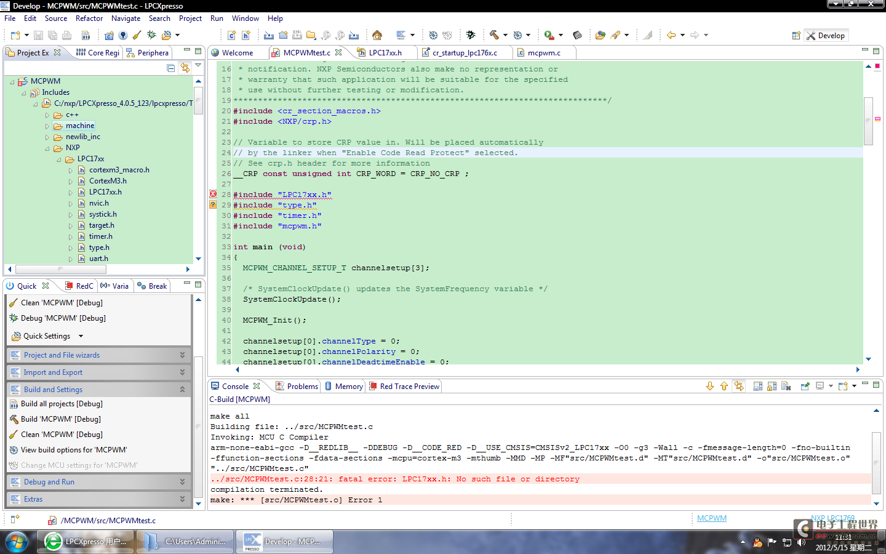Click Build 'MCPWM' [Debug] link
The width and height of the screenshot is (886, 554).
click(61, 419)
